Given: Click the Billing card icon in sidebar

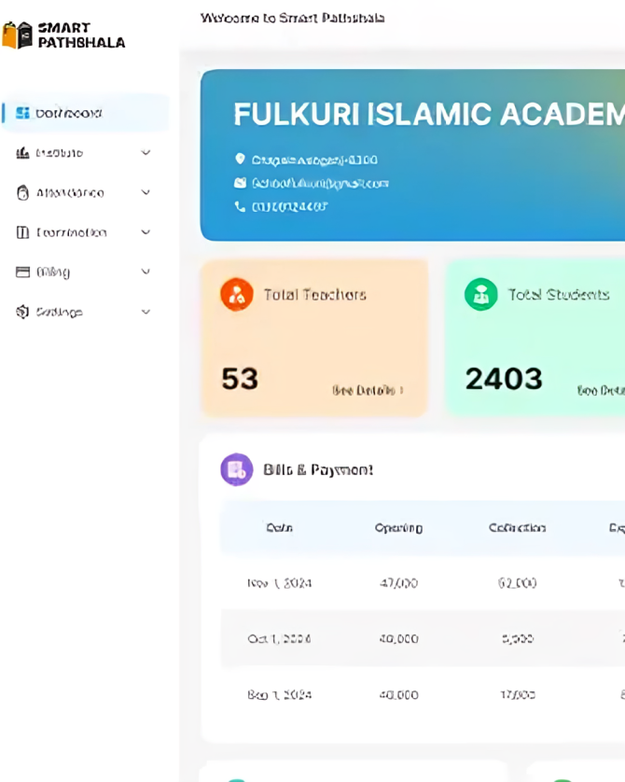Looking at the screenshot, I should pyautogui.click(x=23, y=272).
